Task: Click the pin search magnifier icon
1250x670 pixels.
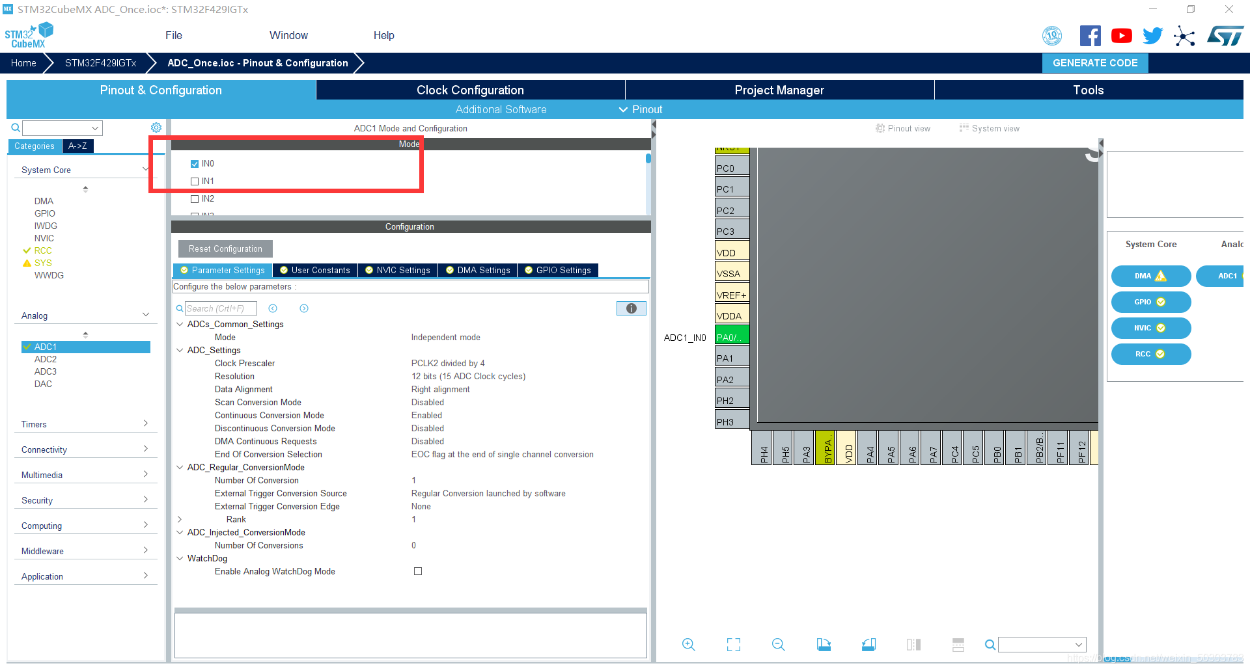Action: pos(990,645)
